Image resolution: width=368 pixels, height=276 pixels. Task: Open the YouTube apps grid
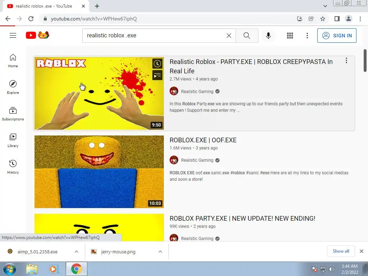click(x=290, y=36)
